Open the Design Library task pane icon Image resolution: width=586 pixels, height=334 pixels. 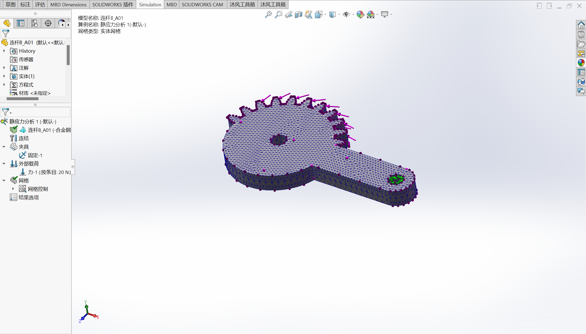pos(581,35)
